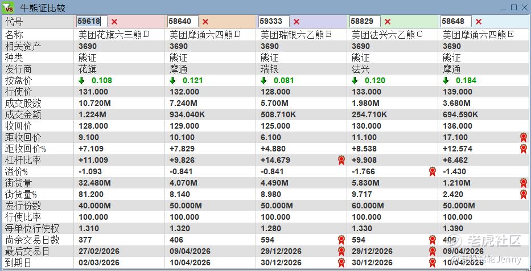Remove warrant 59618 with its red X

pos(114,22)
